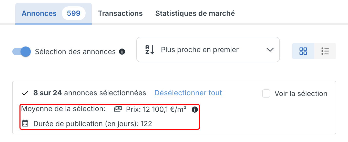Viewport: 348px width, 142px height.
Task: Switch to grid view layout
Action: [303, 51]
